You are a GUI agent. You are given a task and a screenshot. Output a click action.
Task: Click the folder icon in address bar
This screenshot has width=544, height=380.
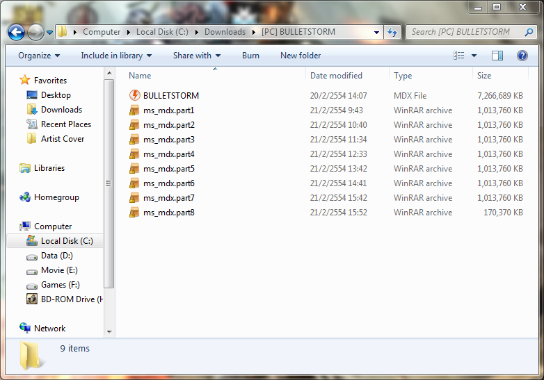tap(62, 31)
